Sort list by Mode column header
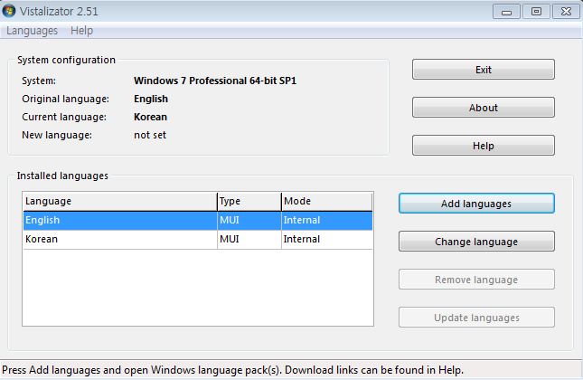 coord(326,202)
